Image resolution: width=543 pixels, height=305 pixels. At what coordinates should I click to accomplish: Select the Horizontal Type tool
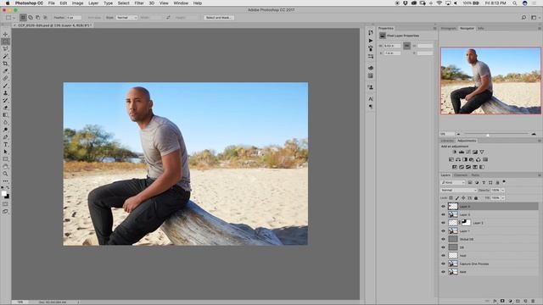(5, 145)
